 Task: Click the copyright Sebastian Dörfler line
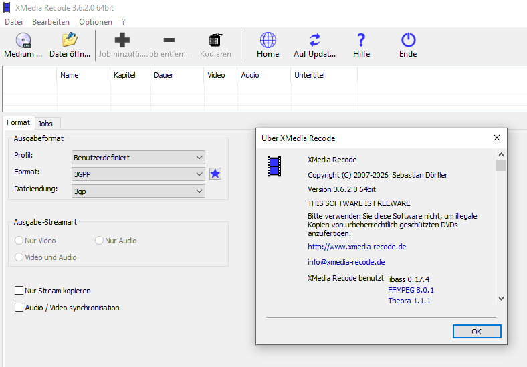(x=377, y=175)
